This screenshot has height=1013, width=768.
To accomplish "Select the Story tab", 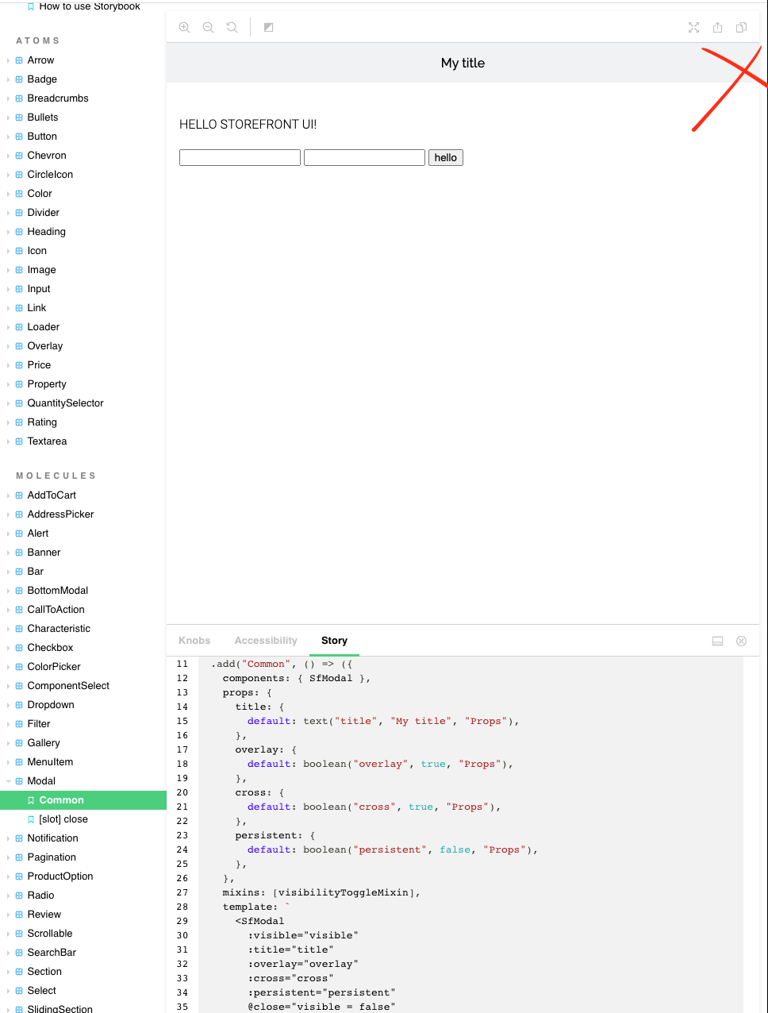I will (334, 641).
